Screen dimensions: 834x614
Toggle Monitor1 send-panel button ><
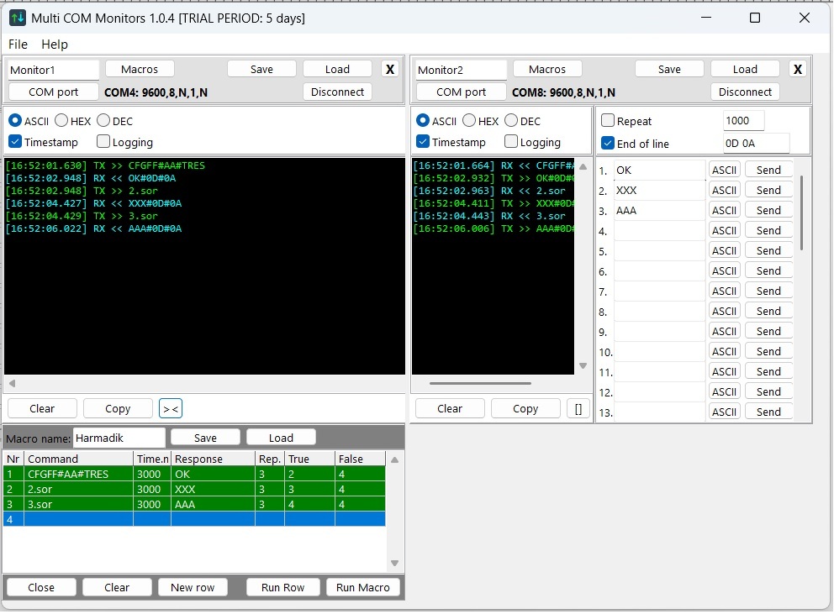pos(171,408)
